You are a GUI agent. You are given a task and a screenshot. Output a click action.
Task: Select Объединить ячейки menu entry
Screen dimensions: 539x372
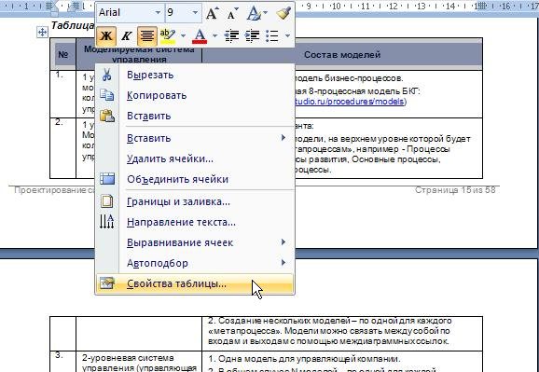click(x=195, y=179)
